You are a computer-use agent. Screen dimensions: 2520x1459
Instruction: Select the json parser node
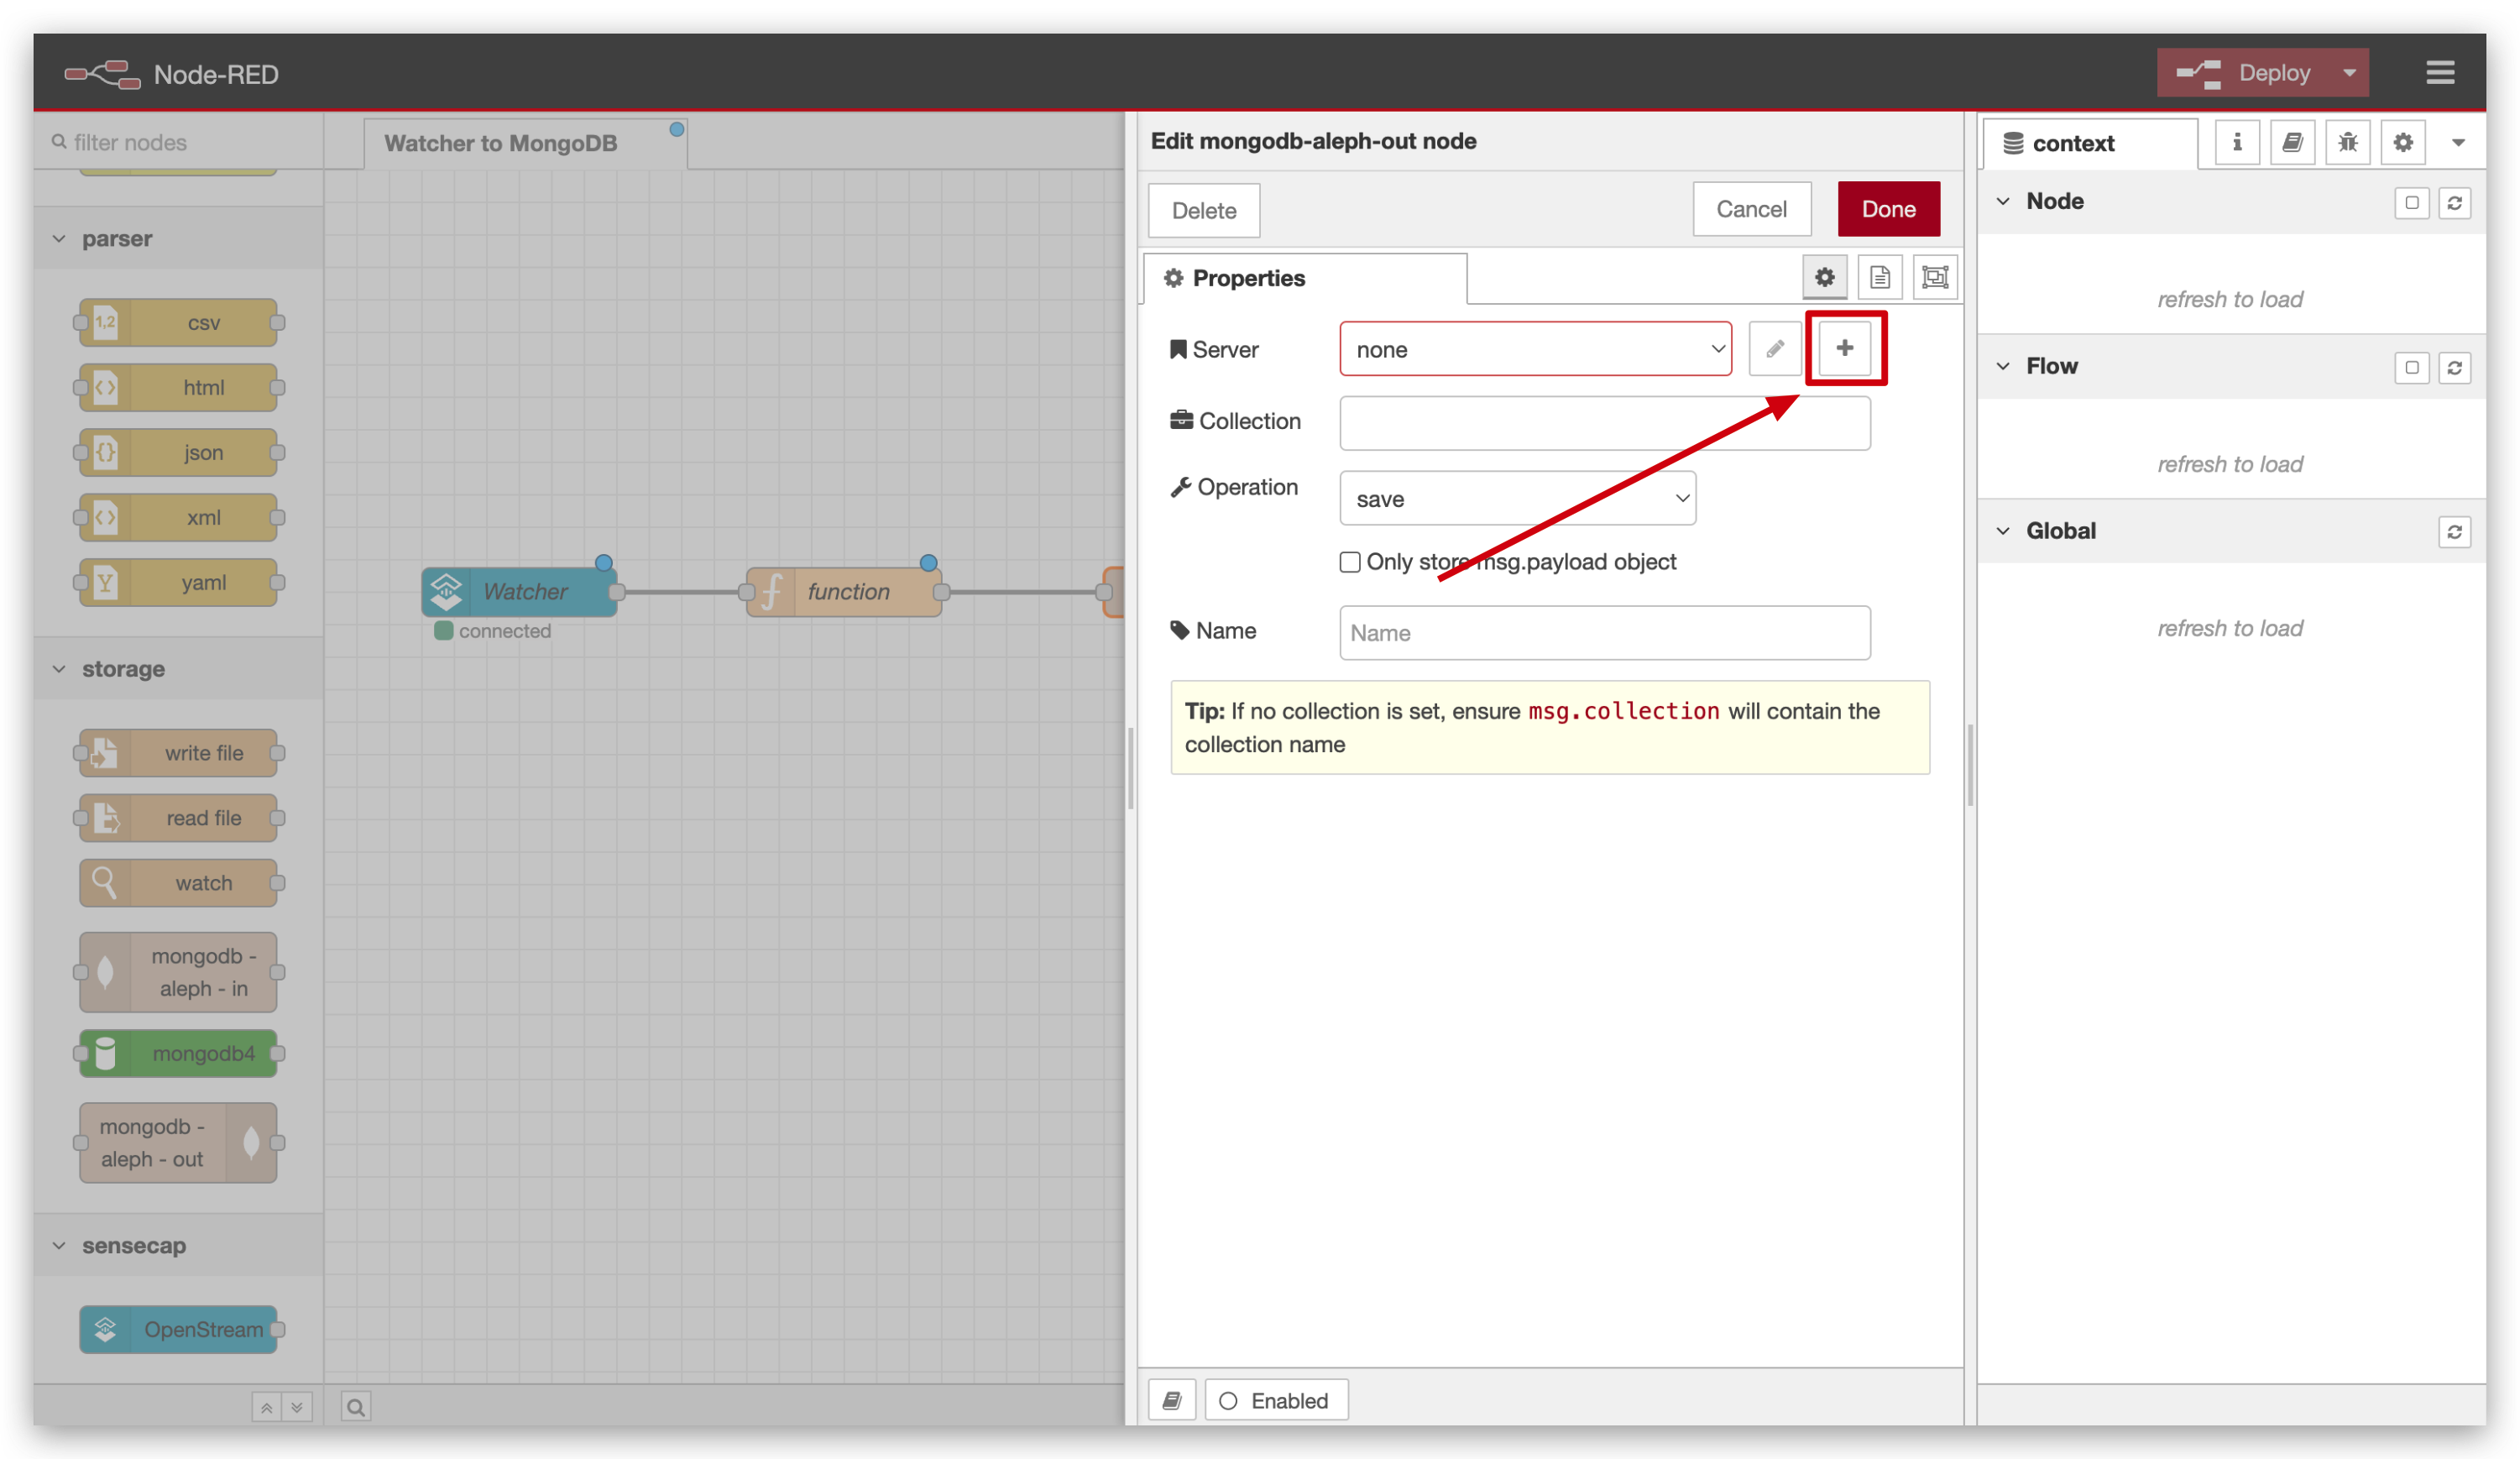178,453
